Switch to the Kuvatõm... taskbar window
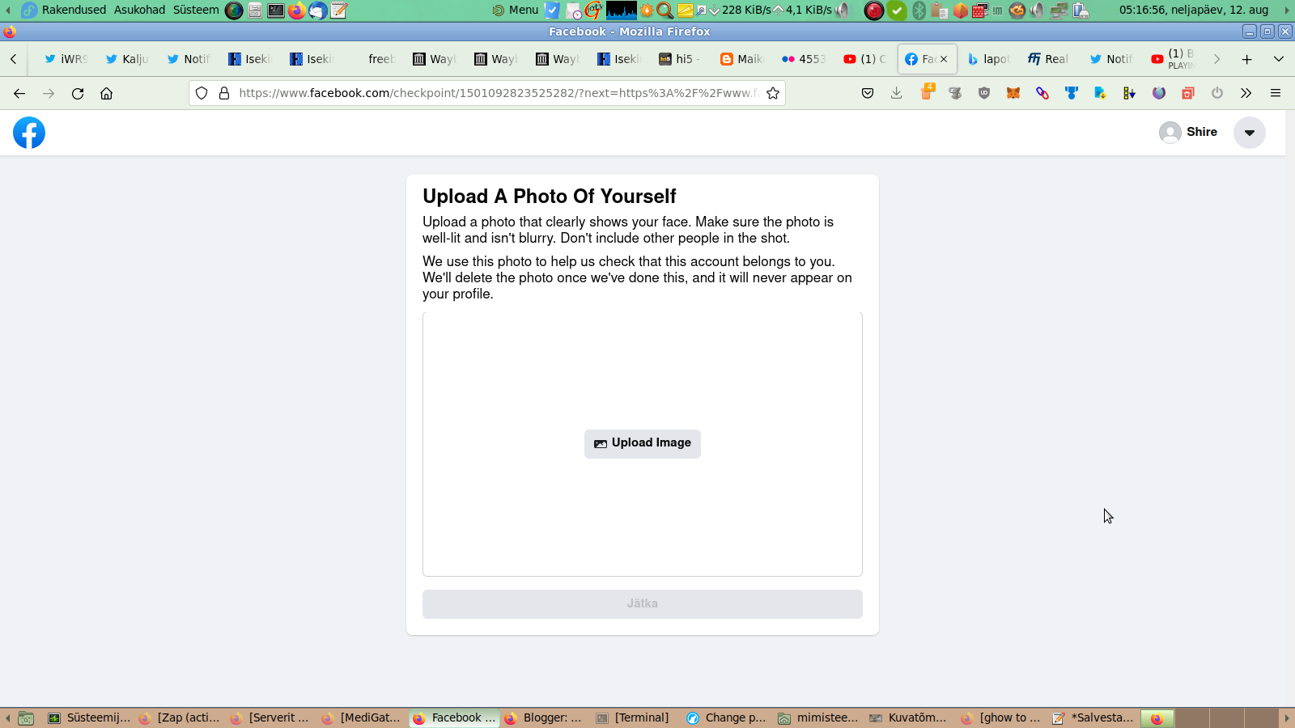Image resolution: width=1295 pixels, height=728 pixels. coord(907,717)
